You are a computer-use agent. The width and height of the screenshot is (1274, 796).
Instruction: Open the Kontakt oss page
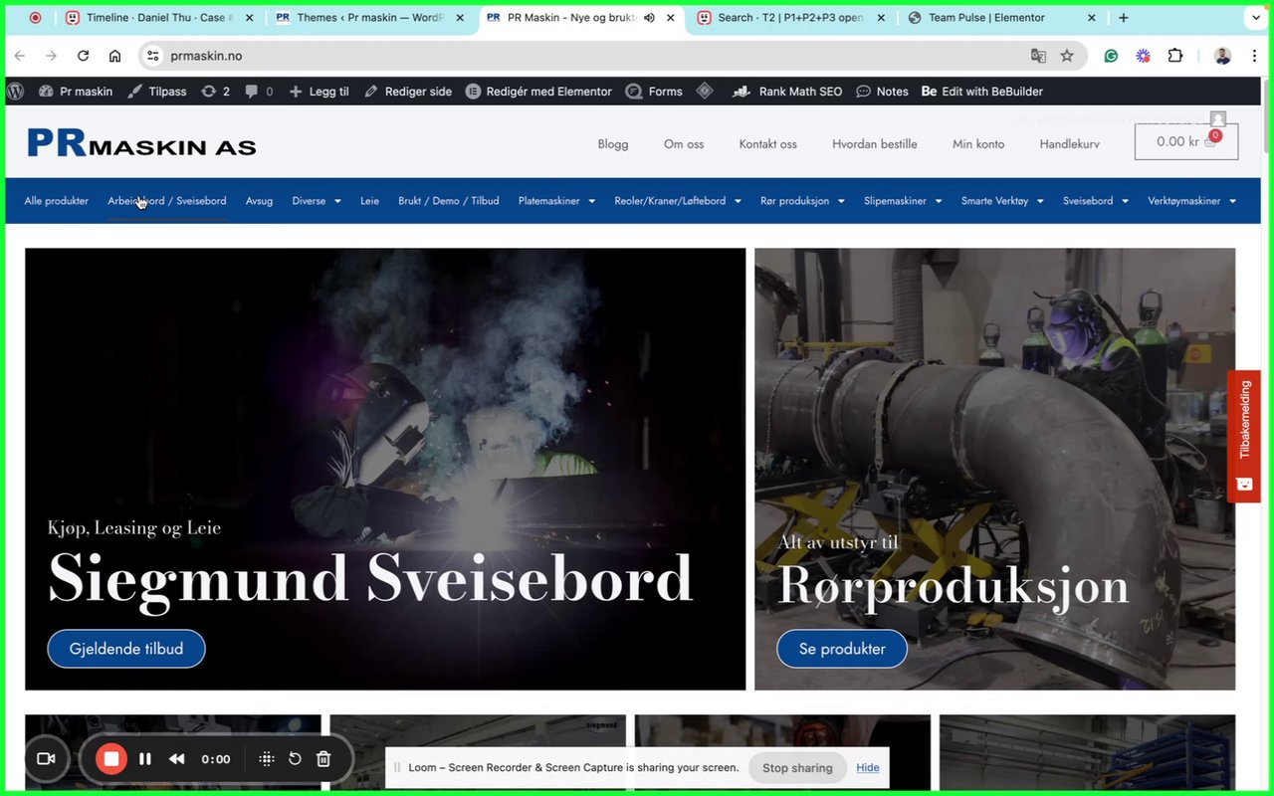coord(767,144)
